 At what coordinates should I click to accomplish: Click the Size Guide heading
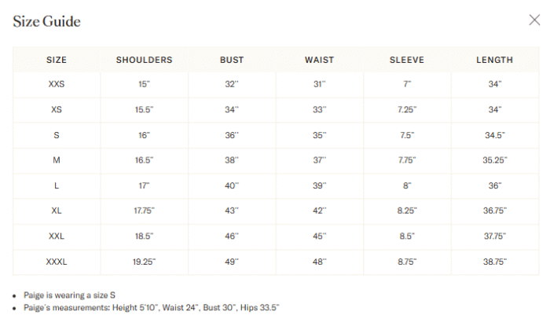46,22
